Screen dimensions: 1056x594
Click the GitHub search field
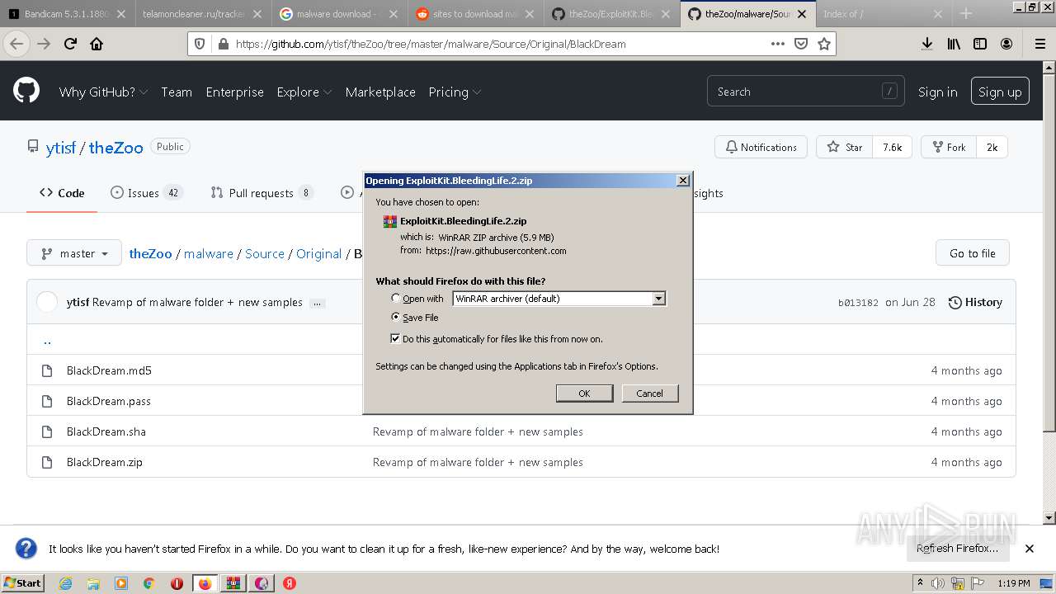pyautogui.click(x=805, y=92)
